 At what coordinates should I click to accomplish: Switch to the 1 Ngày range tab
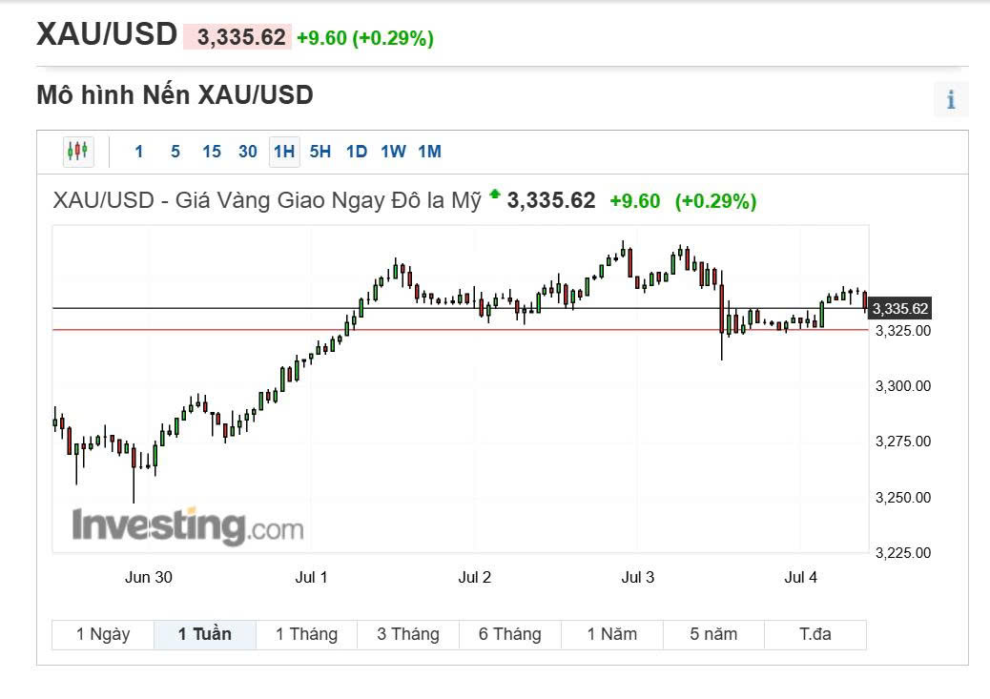click(103, 634)
